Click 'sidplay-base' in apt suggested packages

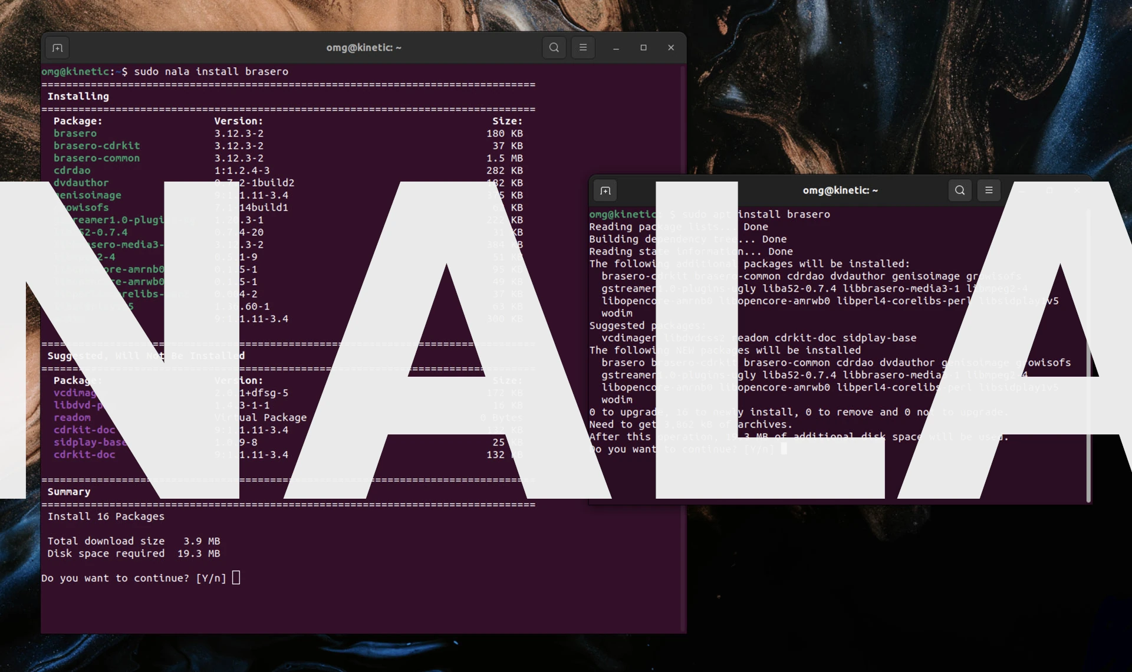pos(880,338)
